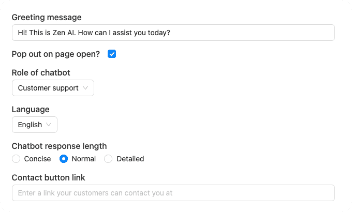Click the 'Contact button link' label
The height and width of the screenshot is (212, 352).
[48, 178]
